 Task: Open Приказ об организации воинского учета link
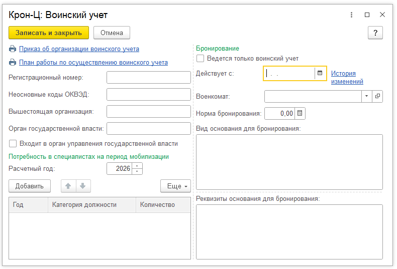tap(79, 49)
